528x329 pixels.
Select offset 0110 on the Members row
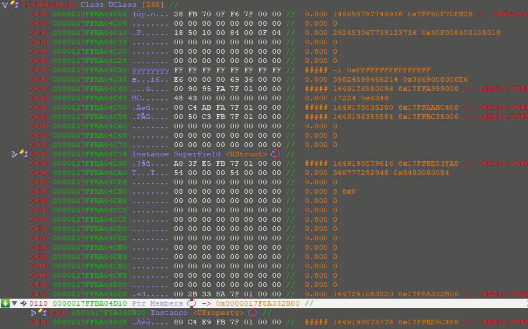39,303
